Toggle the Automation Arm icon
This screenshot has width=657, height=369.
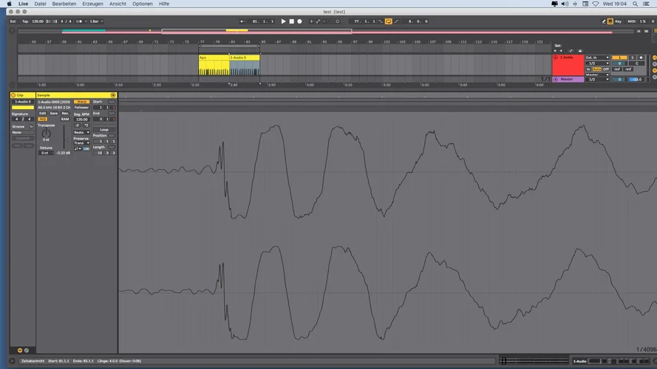(x=318, y=21)
